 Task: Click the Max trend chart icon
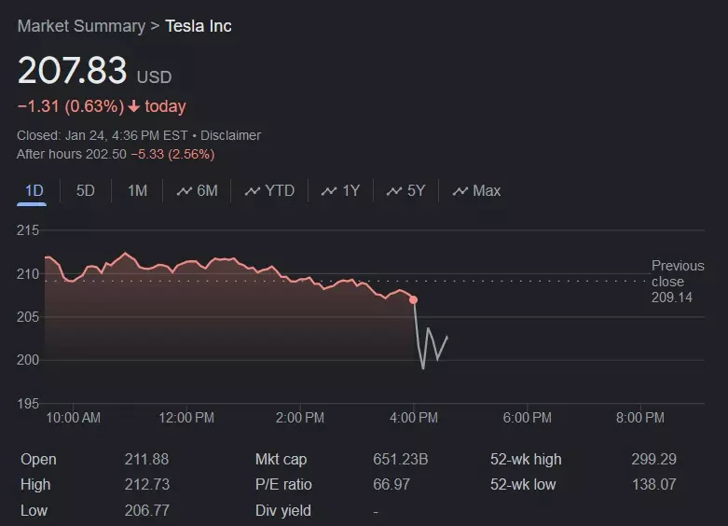click(x=460, y=191)
